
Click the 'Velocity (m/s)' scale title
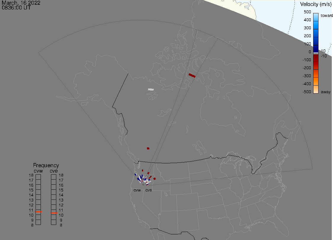coord(316,4)
